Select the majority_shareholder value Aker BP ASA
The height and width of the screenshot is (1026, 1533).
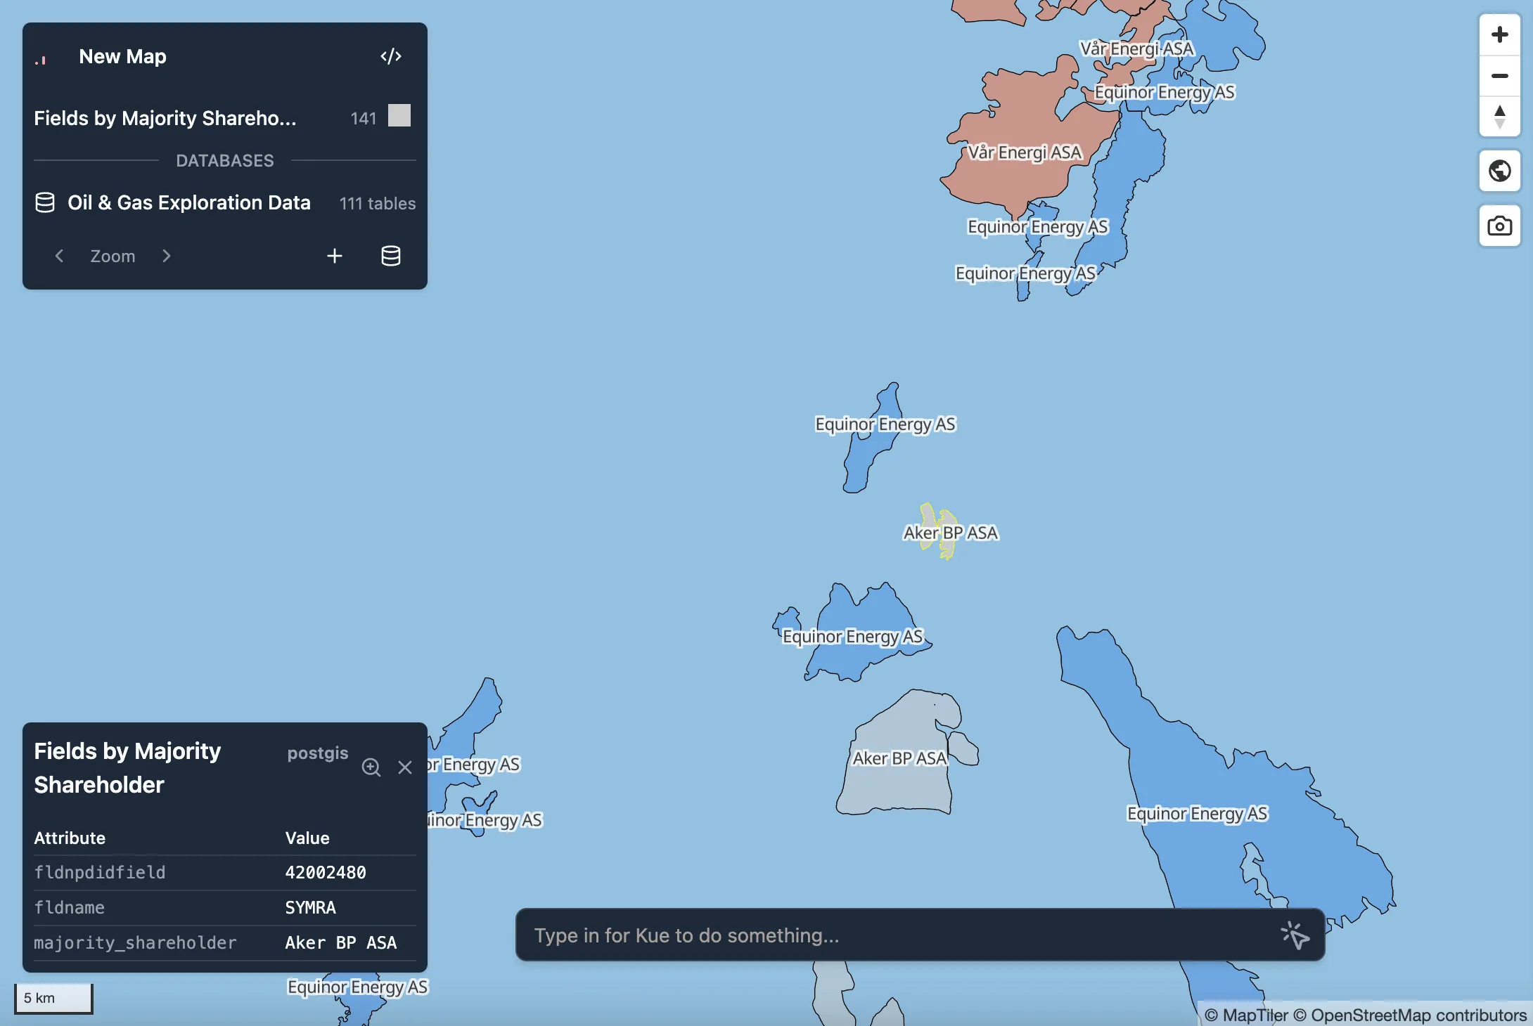pyautogui.click(x=340, y=942)
